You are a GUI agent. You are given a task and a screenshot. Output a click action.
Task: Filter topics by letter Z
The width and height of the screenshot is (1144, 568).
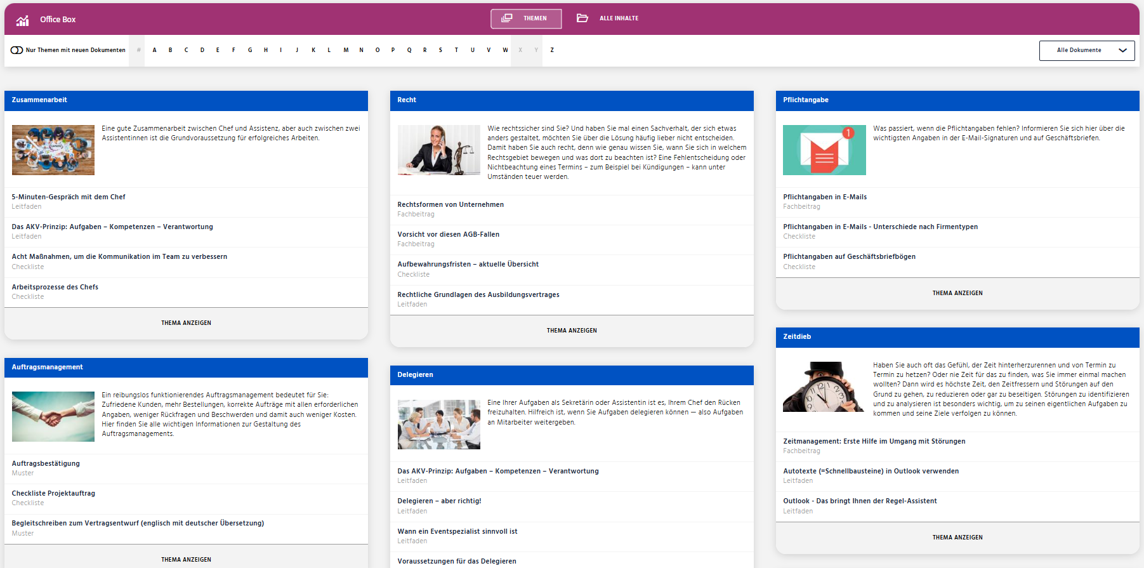point(552,50)
